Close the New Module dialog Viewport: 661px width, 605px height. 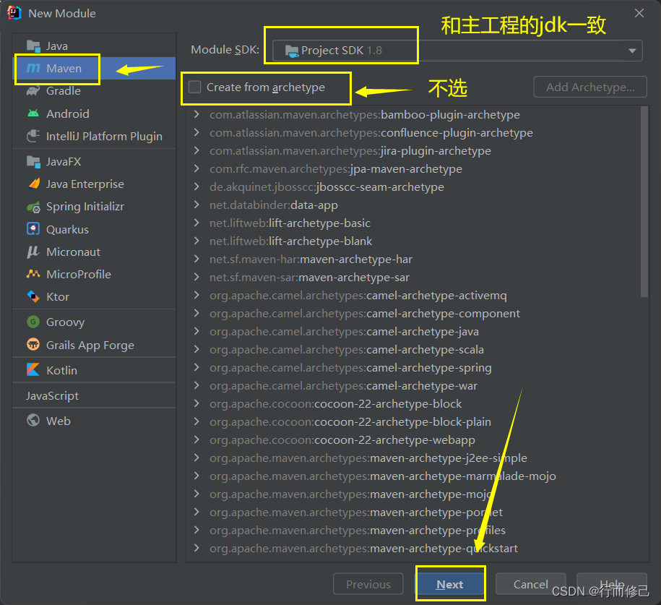click(639, 13)
